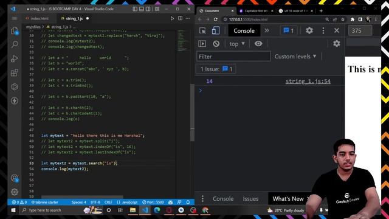Click the unsaved dot on string_1.js tab
389x219 pixels.
88,18
